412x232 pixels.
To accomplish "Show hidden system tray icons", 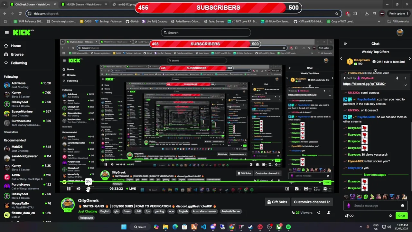I will pyautogui.click(x=361, y=227).
